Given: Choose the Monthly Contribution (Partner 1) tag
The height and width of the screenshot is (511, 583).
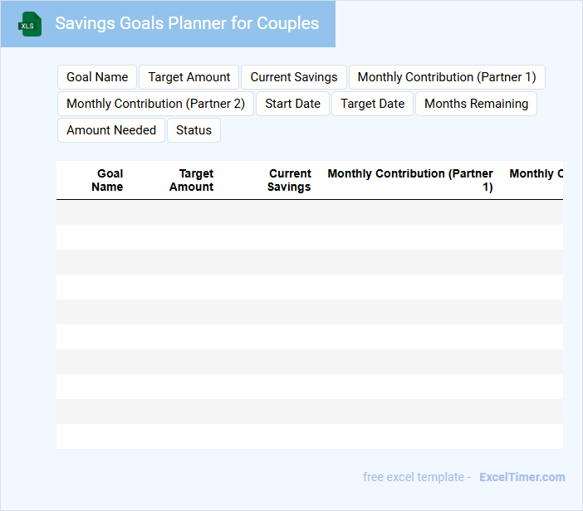Looking at the screenshot, I should 447,77.
